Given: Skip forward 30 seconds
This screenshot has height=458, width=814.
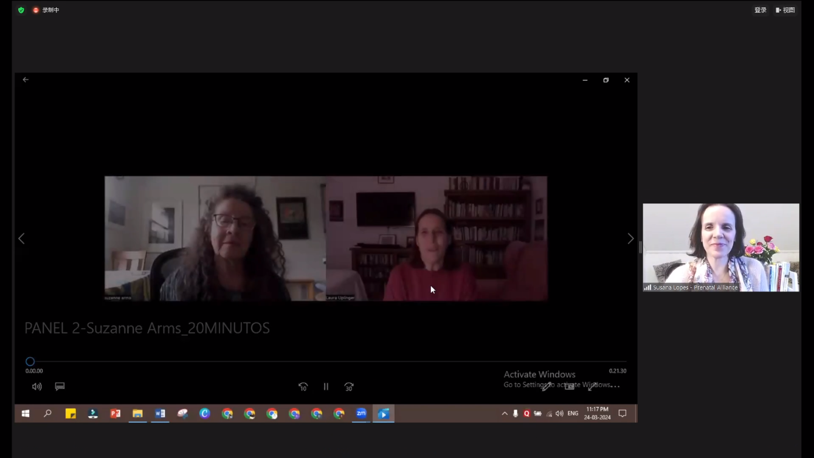Looking at the screenshot, I should (349, 386).
